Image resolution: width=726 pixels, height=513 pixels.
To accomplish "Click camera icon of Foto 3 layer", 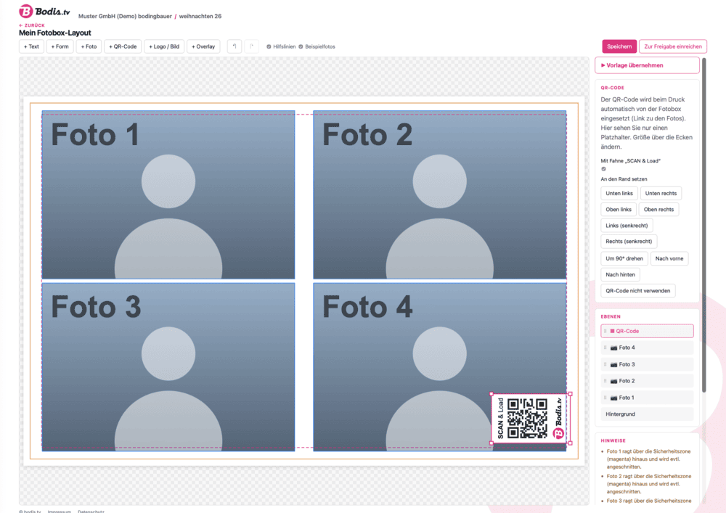I will [613, 364].
